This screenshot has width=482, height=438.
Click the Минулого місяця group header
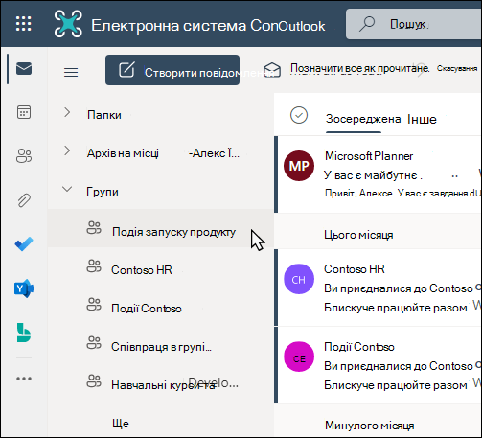pos(370,426)
